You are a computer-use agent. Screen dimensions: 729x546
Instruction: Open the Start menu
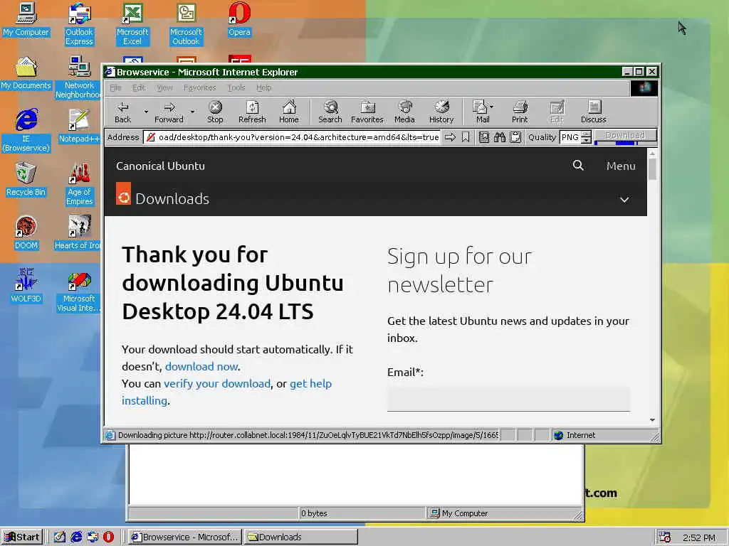[x=22, y=537]
